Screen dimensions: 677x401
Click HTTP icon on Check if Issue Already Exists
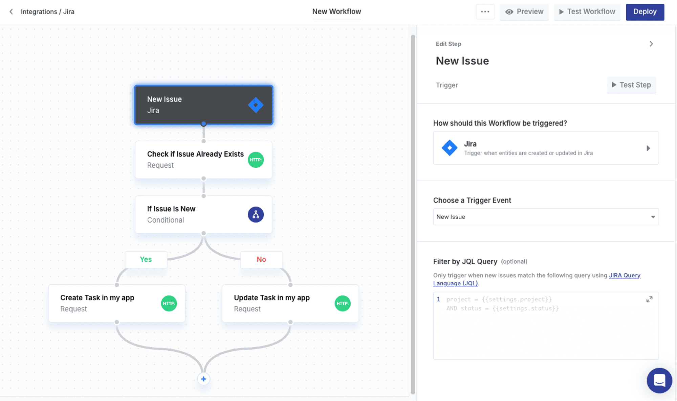[256, 160]
